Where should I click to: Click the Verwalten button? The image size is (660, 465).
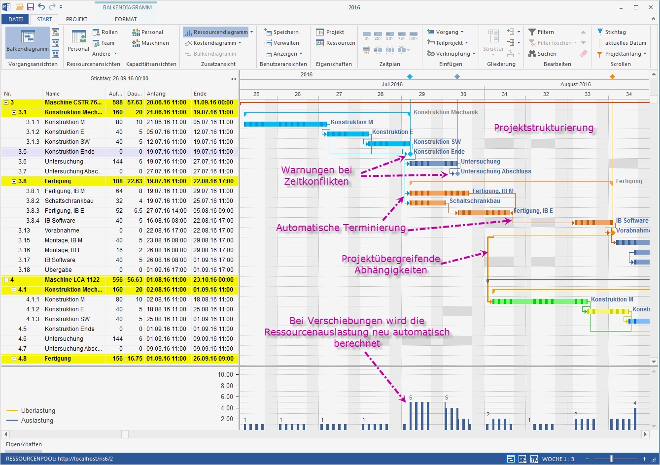click(x=285, y=43)
